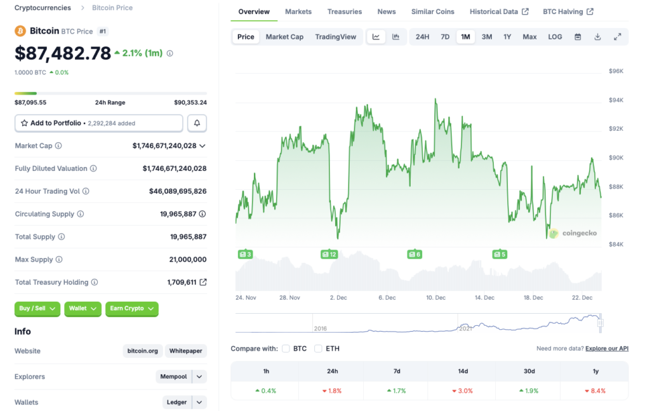Check the ETH comparison box

(318, 348)
